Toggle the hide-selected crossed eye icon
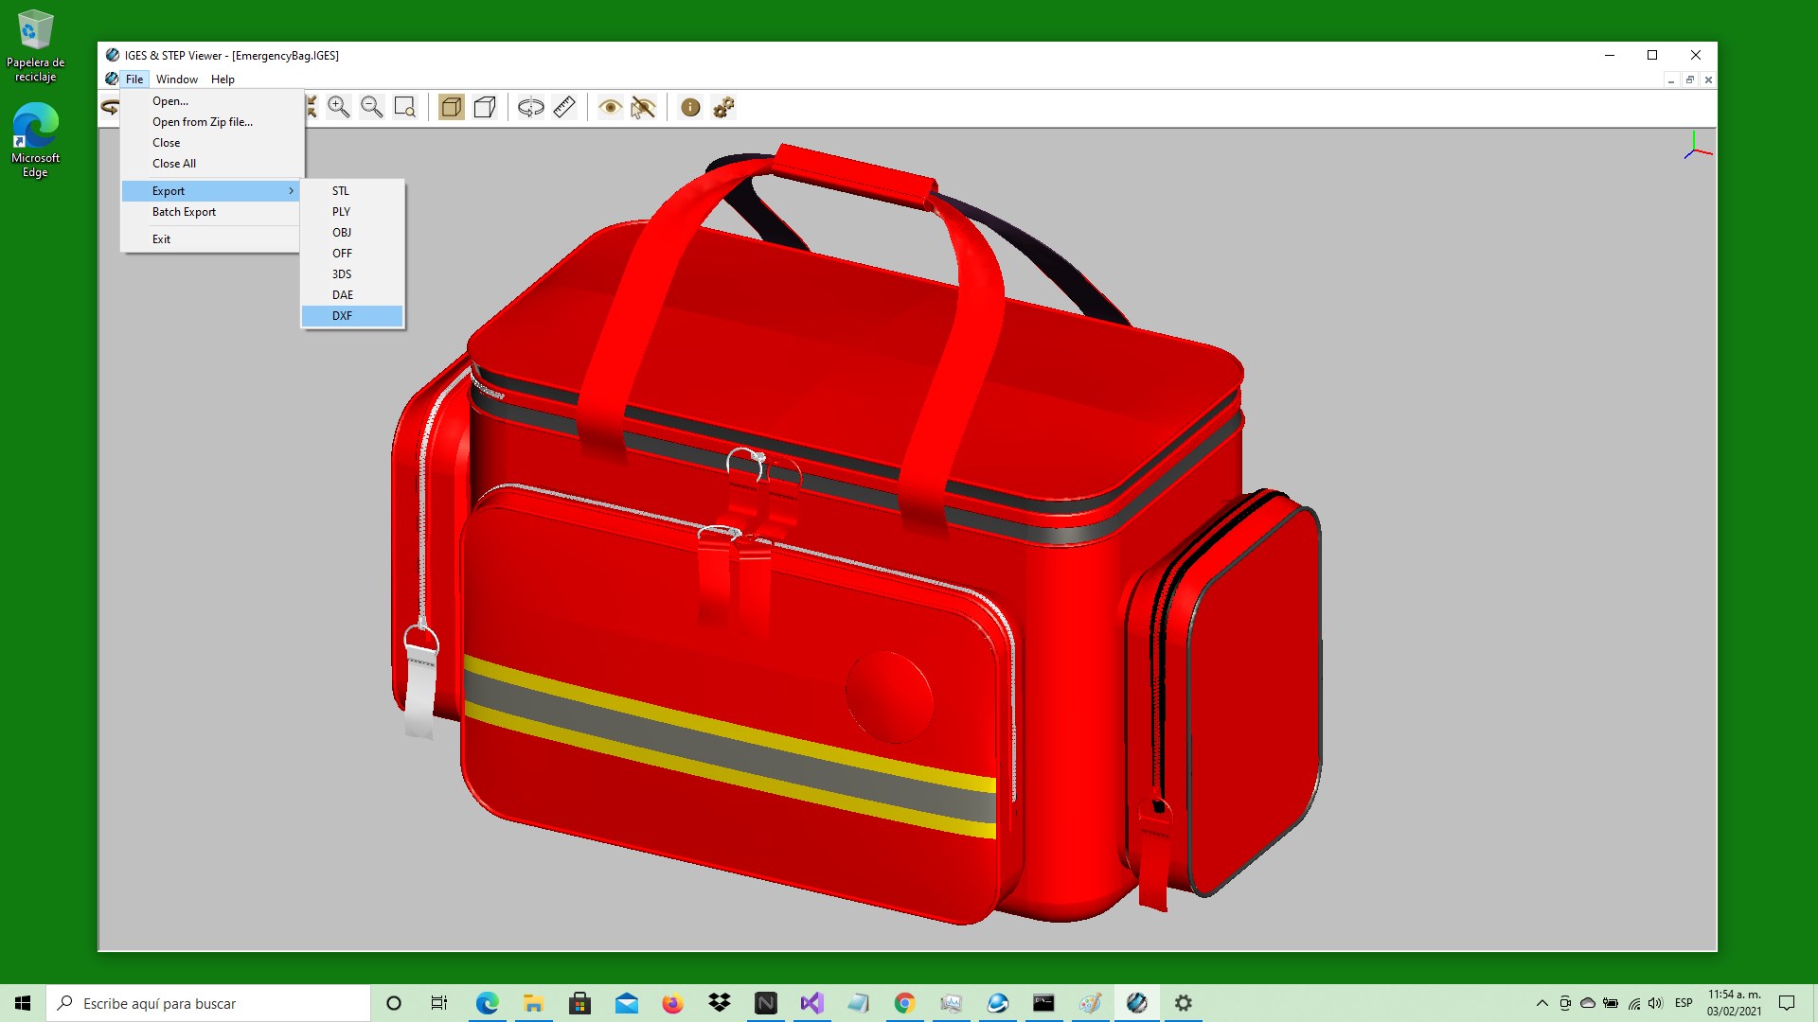Image resolution: width=1818 pixels, height=1022 pixels. [643, 107]
